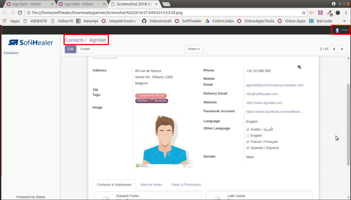Close the Screenshot 2018-07 tab

click(156, 4)
